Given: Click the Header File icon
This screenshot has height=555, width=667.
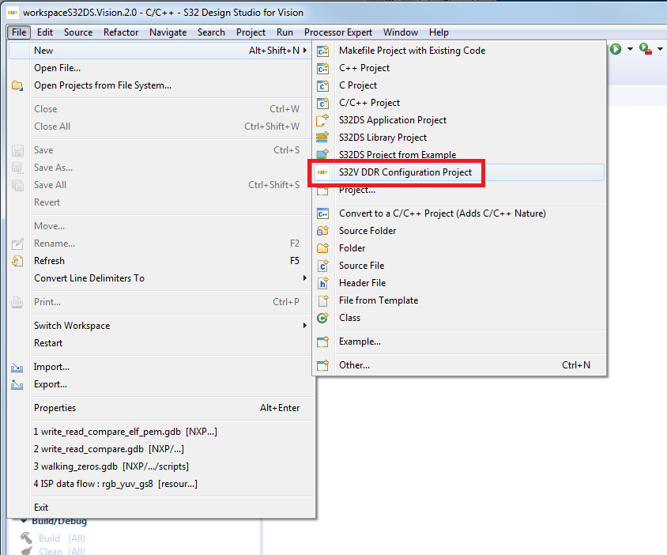Looking at the screenshot, I should (323, 283).
